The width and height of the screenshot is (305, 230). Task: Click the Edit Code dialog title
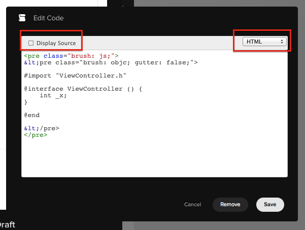click(48, 18)
